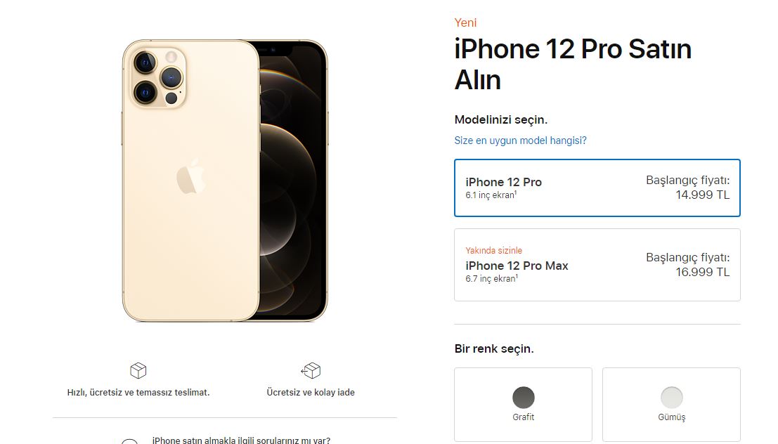
Task: Click the Apple logo on the gold iPhone
Action: click(x=191, y=176)
